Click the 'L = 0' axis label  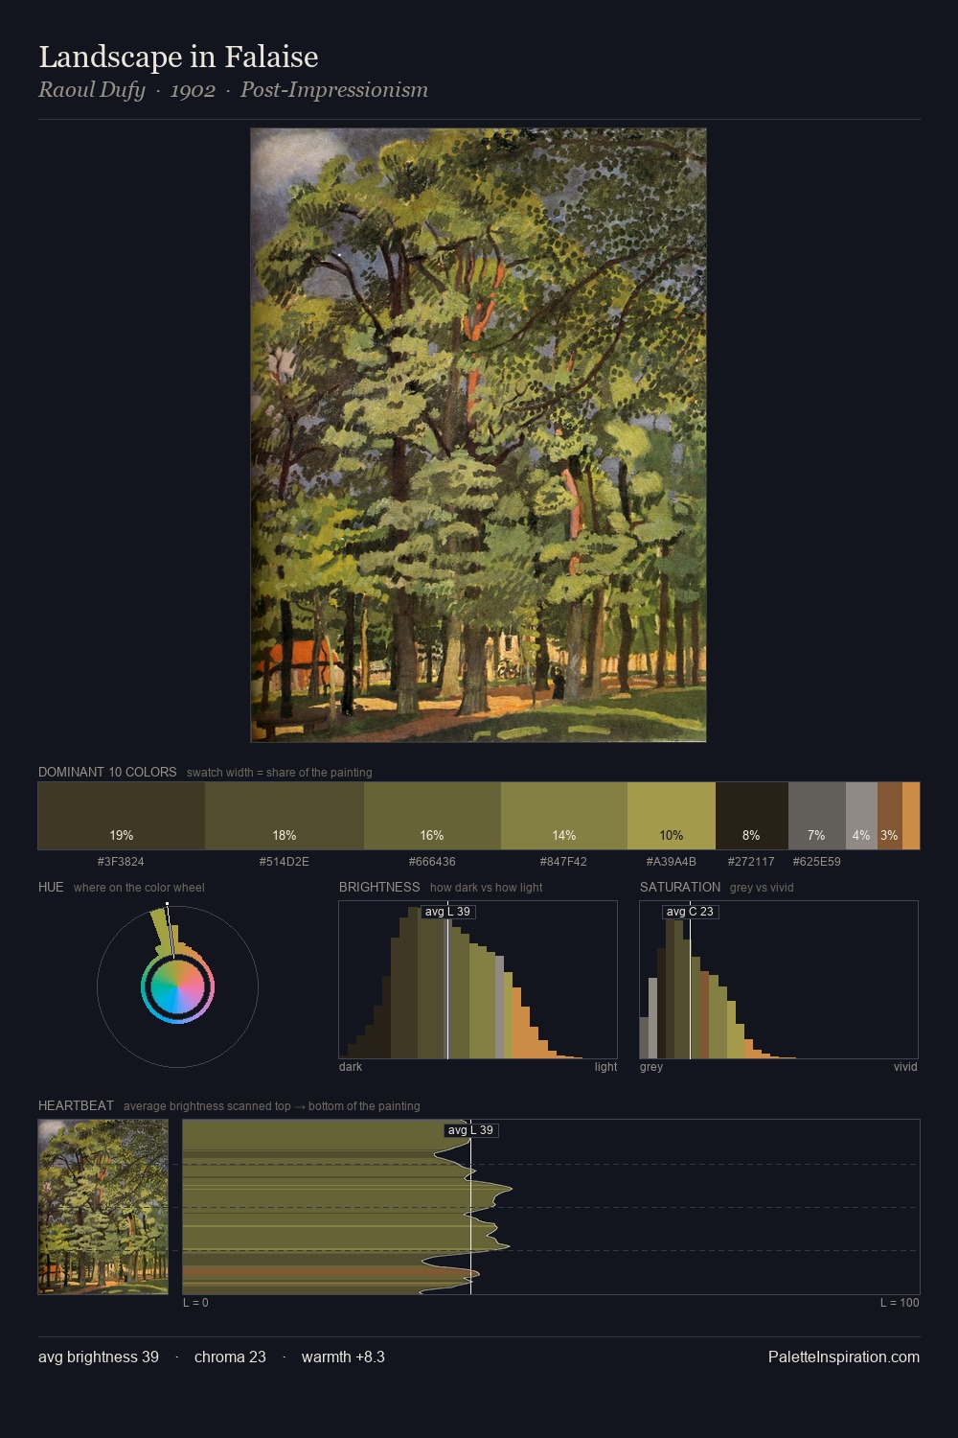(195, 1303)
